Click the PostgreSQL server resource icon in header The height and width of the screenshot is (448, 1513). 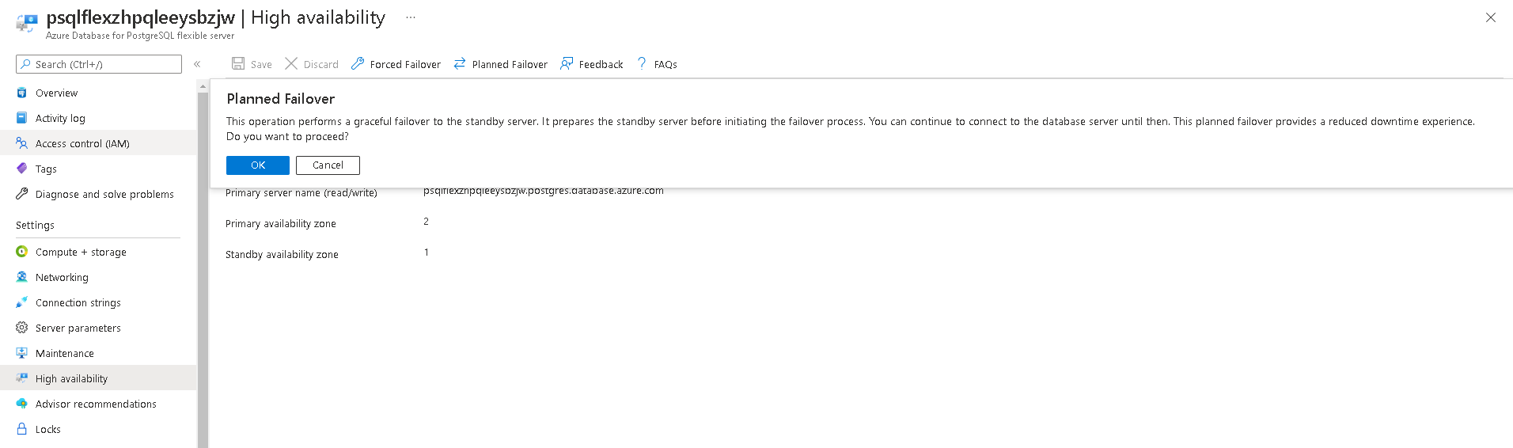point(27,23)
